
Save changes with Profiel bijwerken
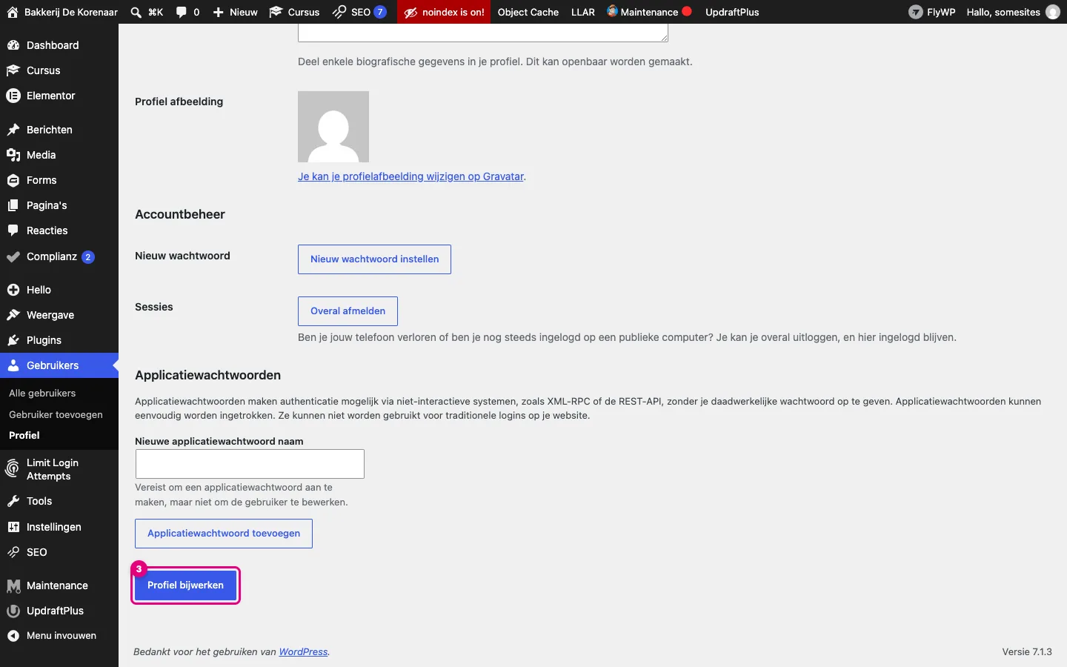[185, 585]
